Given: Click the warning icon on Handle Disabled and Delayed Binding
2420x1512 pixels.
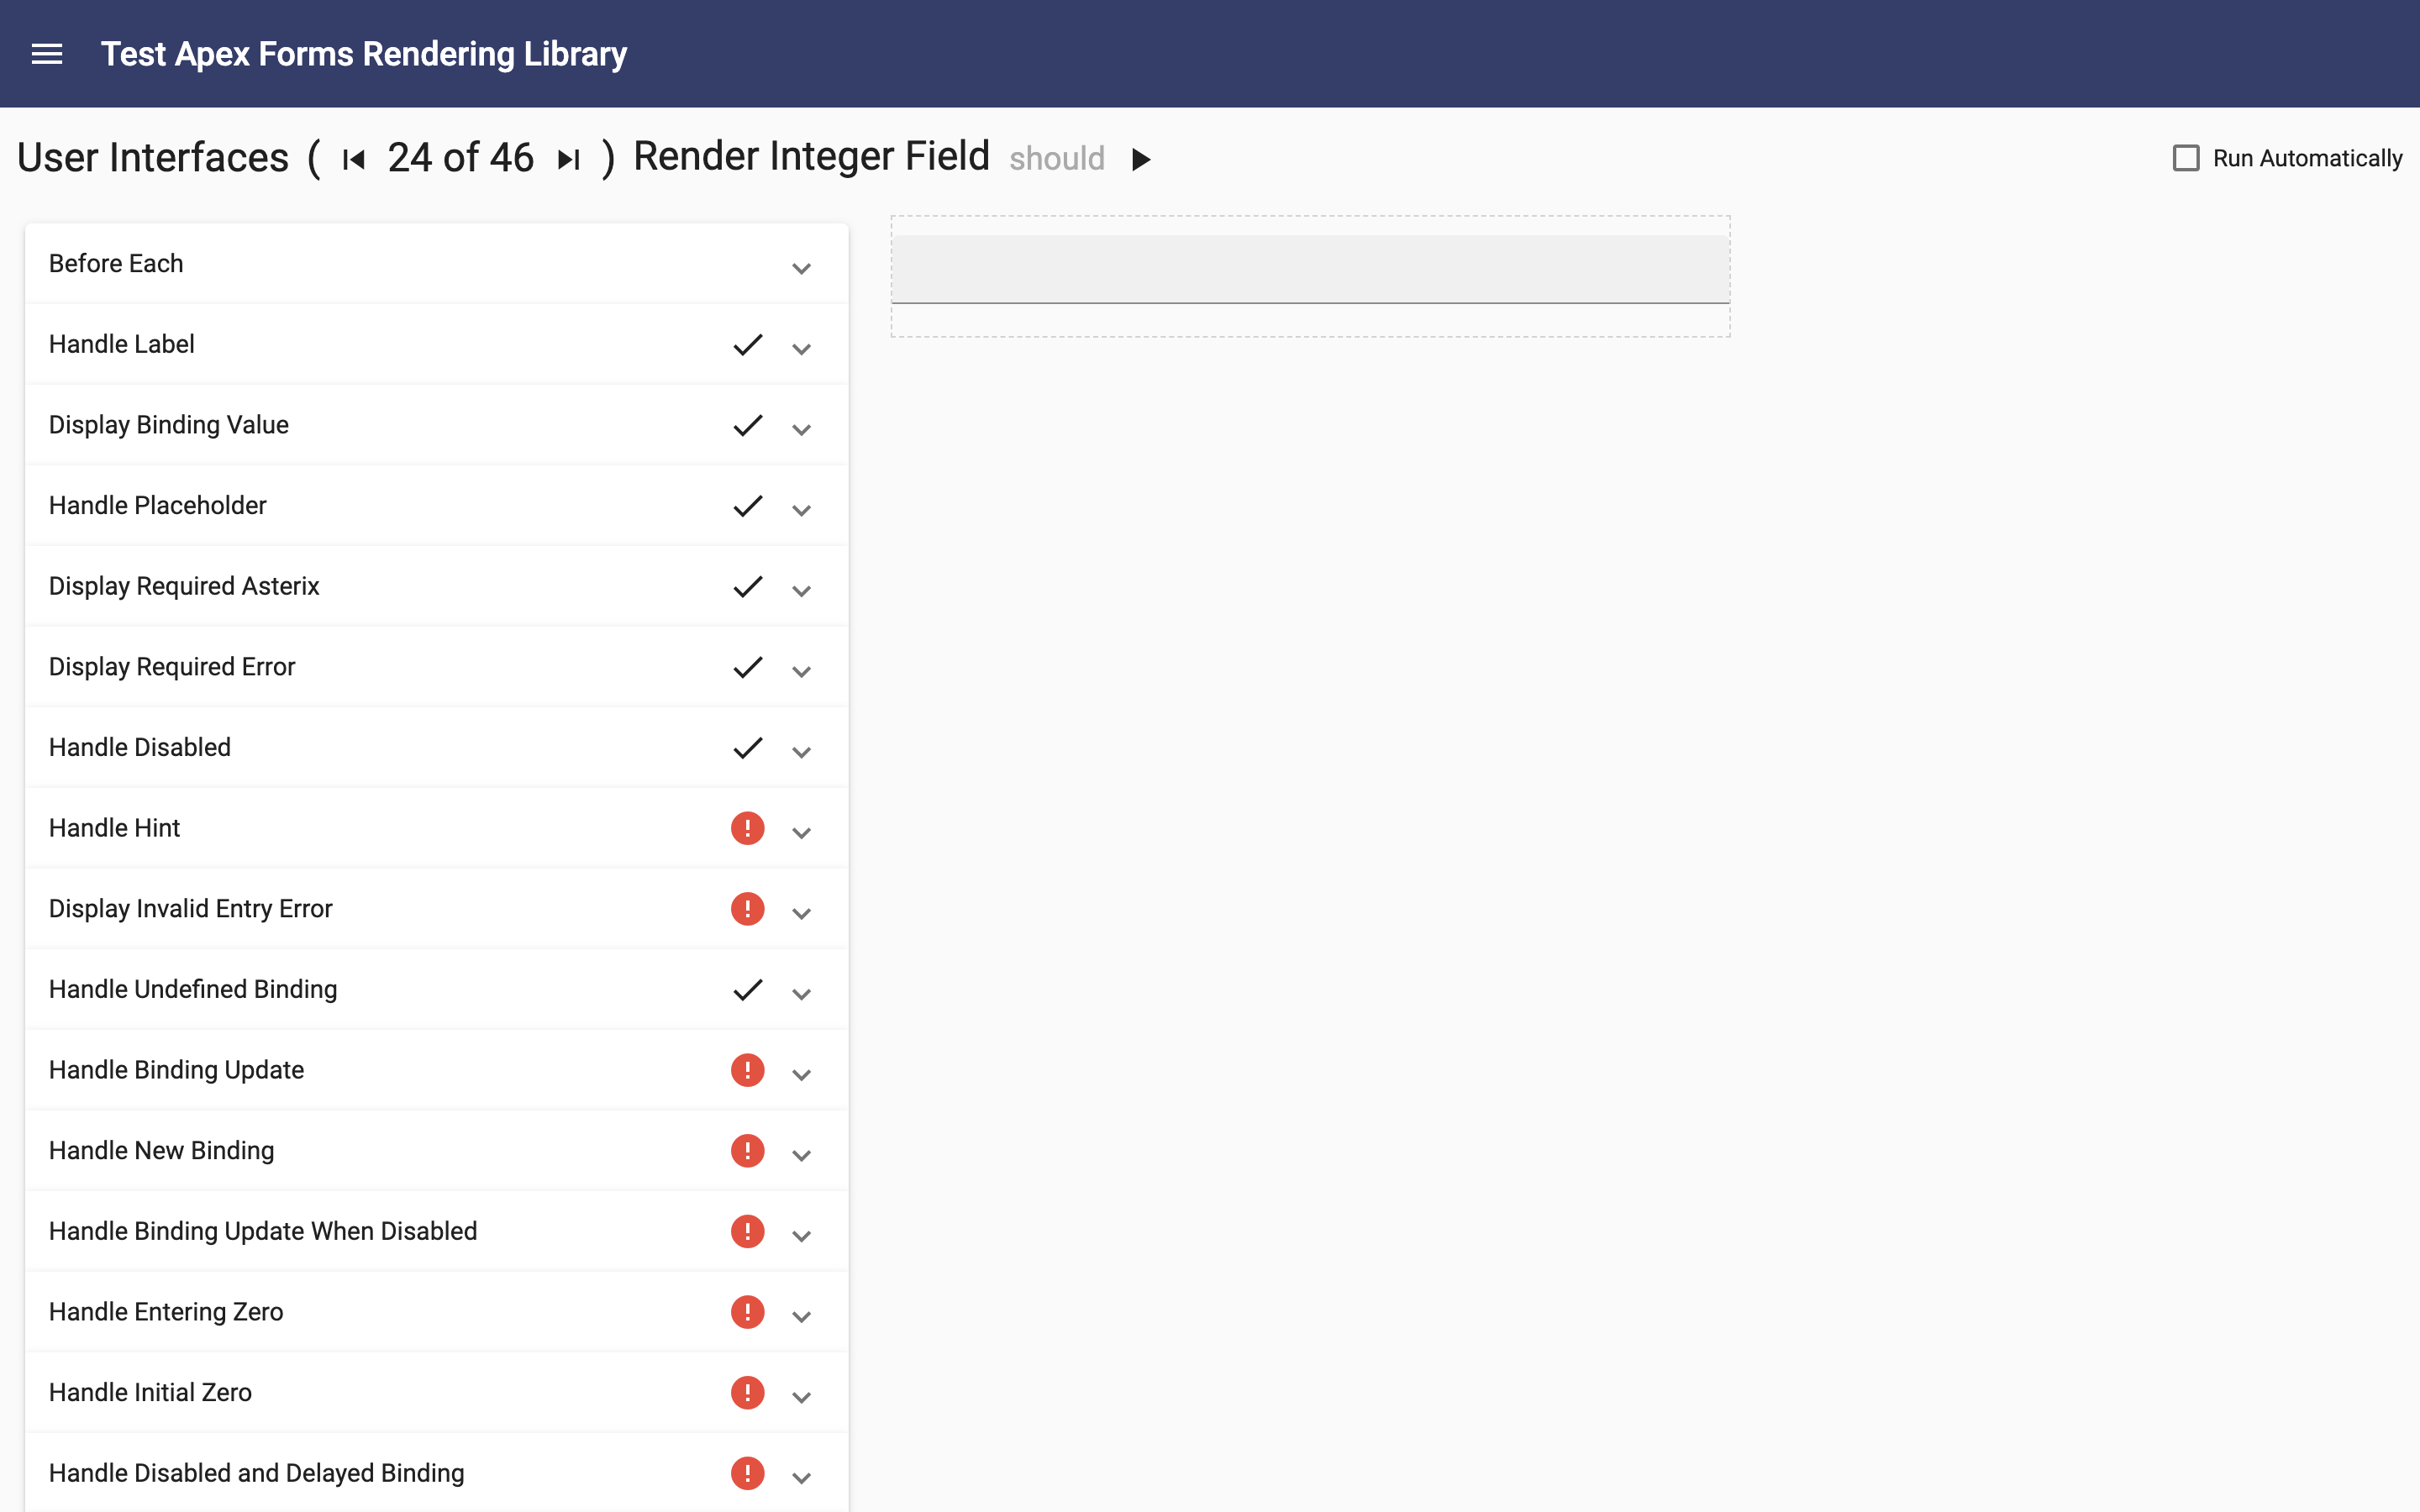Looking at the screenshot, I should 745,1472.
